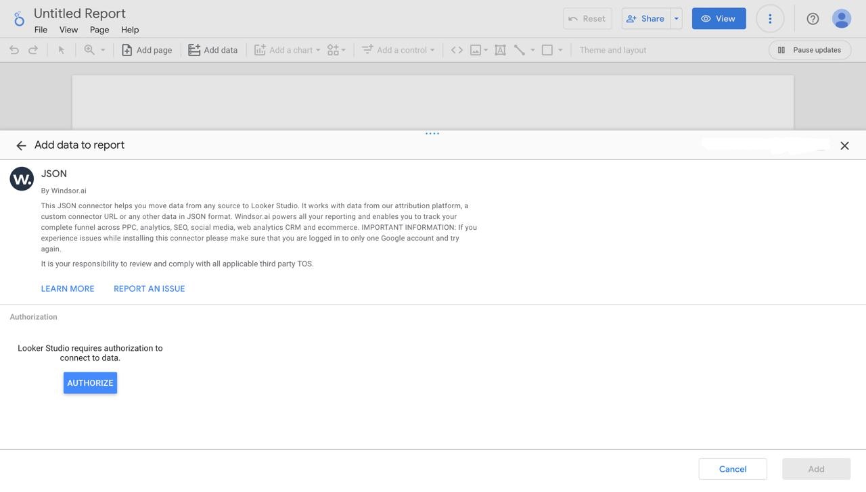The width and height of the screenshot is (866, 492).
Task: Click the AUTHORIZE button
Action: pyautogui.click(x=90, y=383)
